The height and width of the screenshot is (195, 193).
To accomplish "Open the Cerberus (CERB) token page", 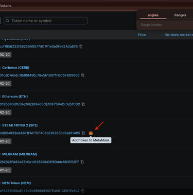I will (16, 68).
